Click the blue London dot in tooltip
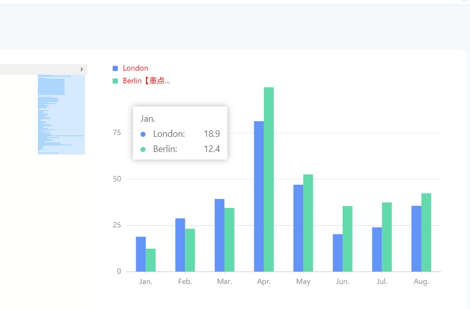Viewport: 470px width, 309px height. pyautogui.click(x=143, y=134)
